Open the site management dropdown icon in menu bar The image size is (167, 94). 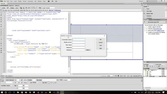[56, 1]
